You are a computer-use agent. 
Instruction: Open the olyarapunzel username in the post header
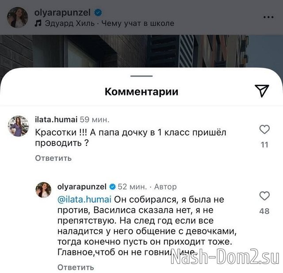click(62, 13)
